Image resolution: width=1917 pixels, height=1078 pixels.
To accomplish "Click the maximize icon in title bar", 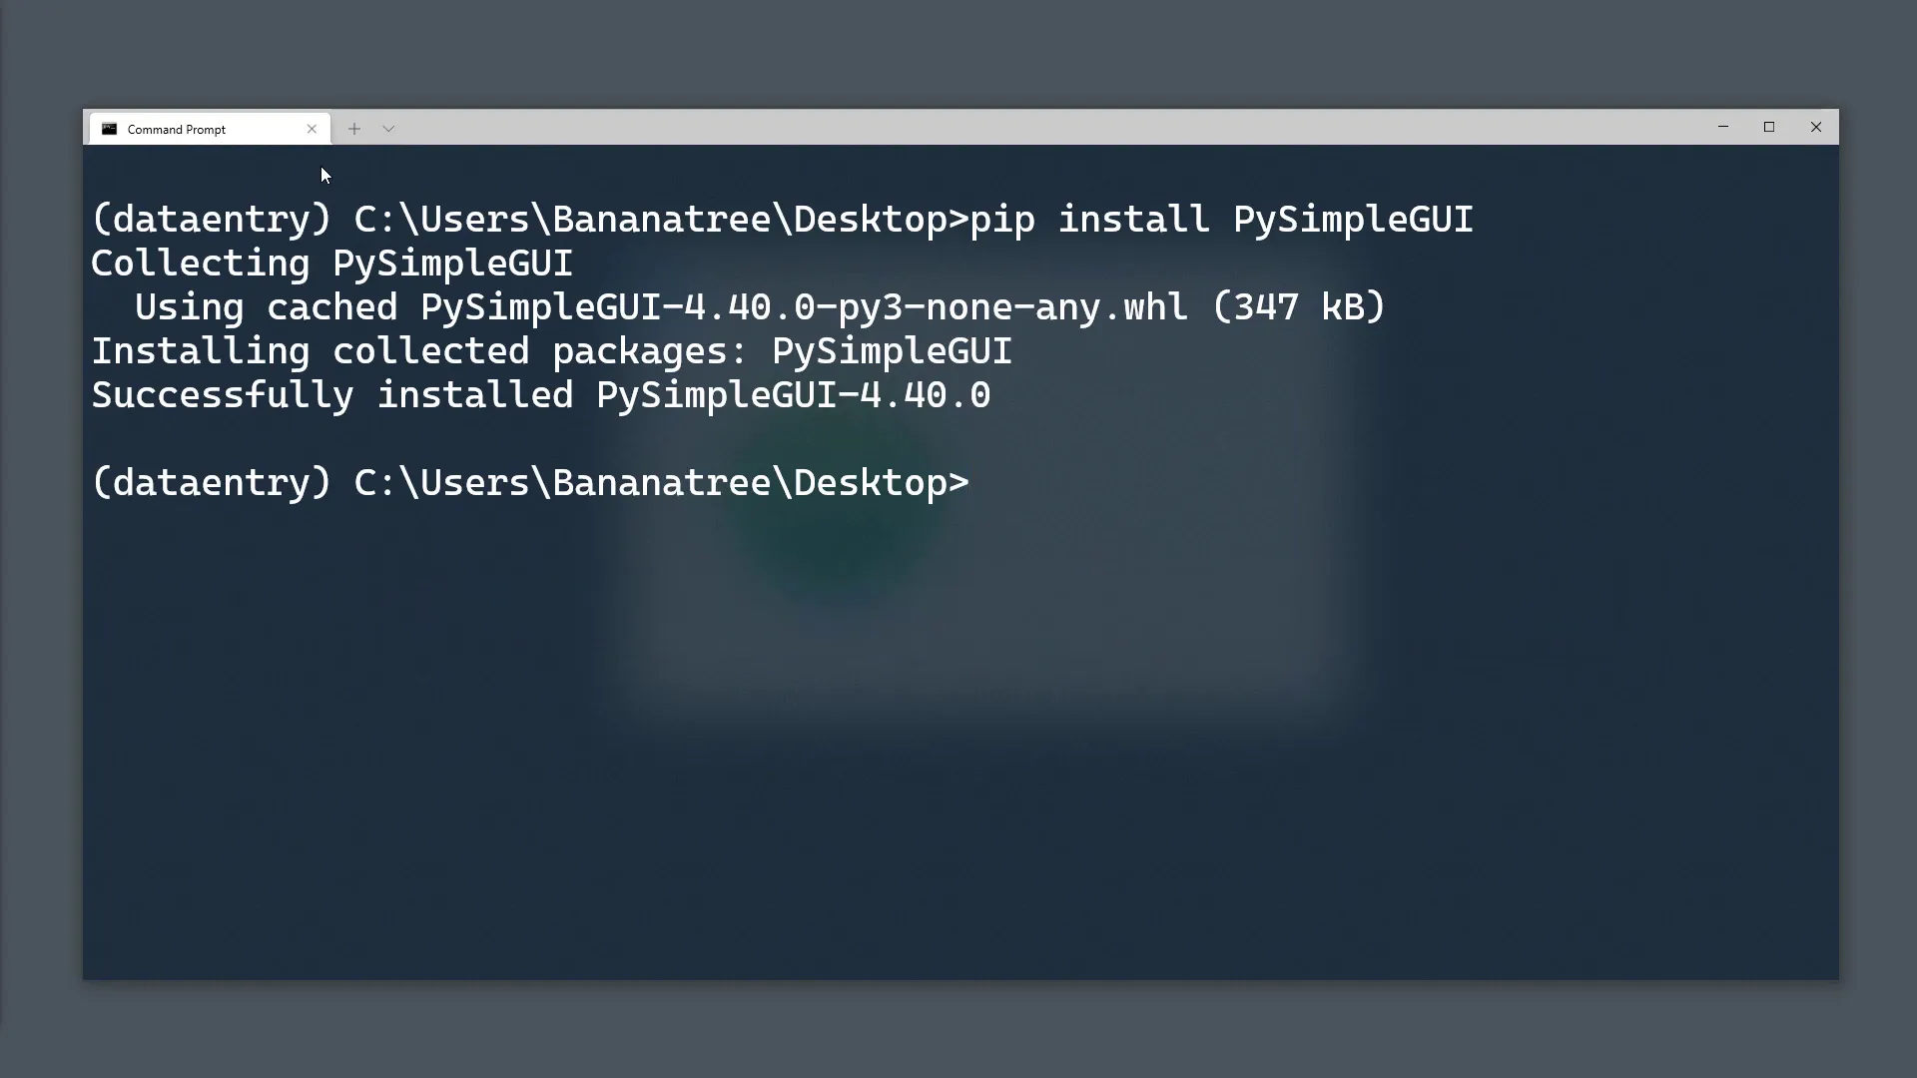I will 1769,127.
